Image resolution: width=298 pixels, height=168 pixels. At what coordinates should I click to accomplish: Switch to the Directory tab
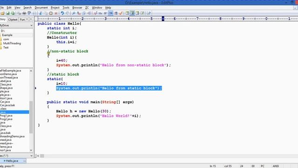(x=3, y=20)
